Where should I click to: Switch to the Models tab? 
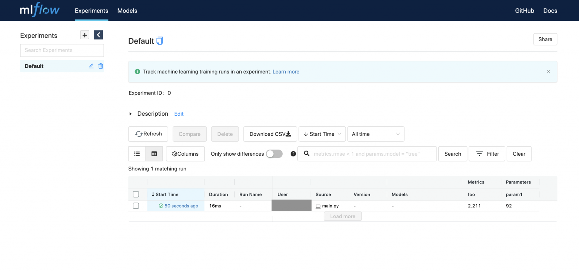click(127, 11)
